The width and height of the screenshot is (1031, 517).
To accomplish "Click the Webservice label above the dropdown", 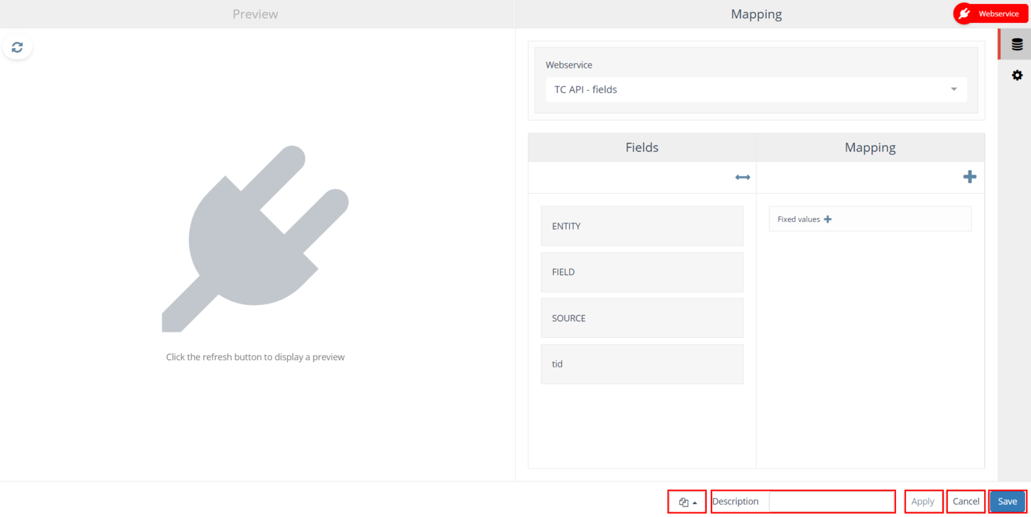I will tap(569, 65).
